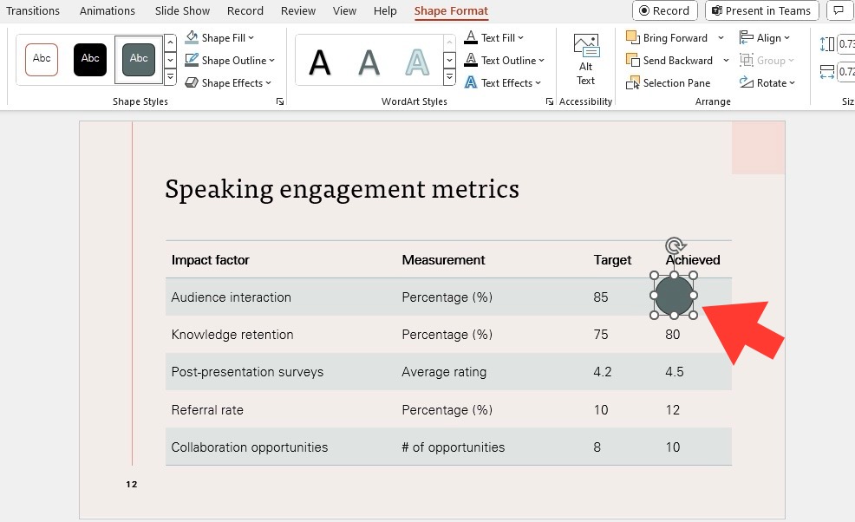Expand the Shape Effects dropdown
855x522 pixels.
(268, 83)
